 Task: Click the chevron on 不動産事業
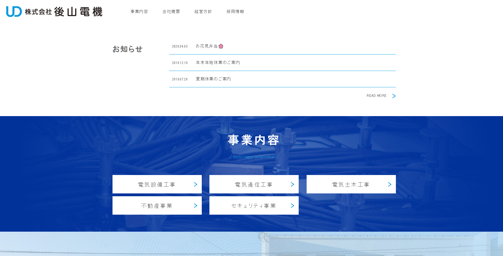196,206
